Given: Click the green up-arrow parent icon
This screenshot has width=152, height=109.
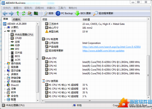Looking at the screenshot, I should pyautogui.click(x=18, y=13).
